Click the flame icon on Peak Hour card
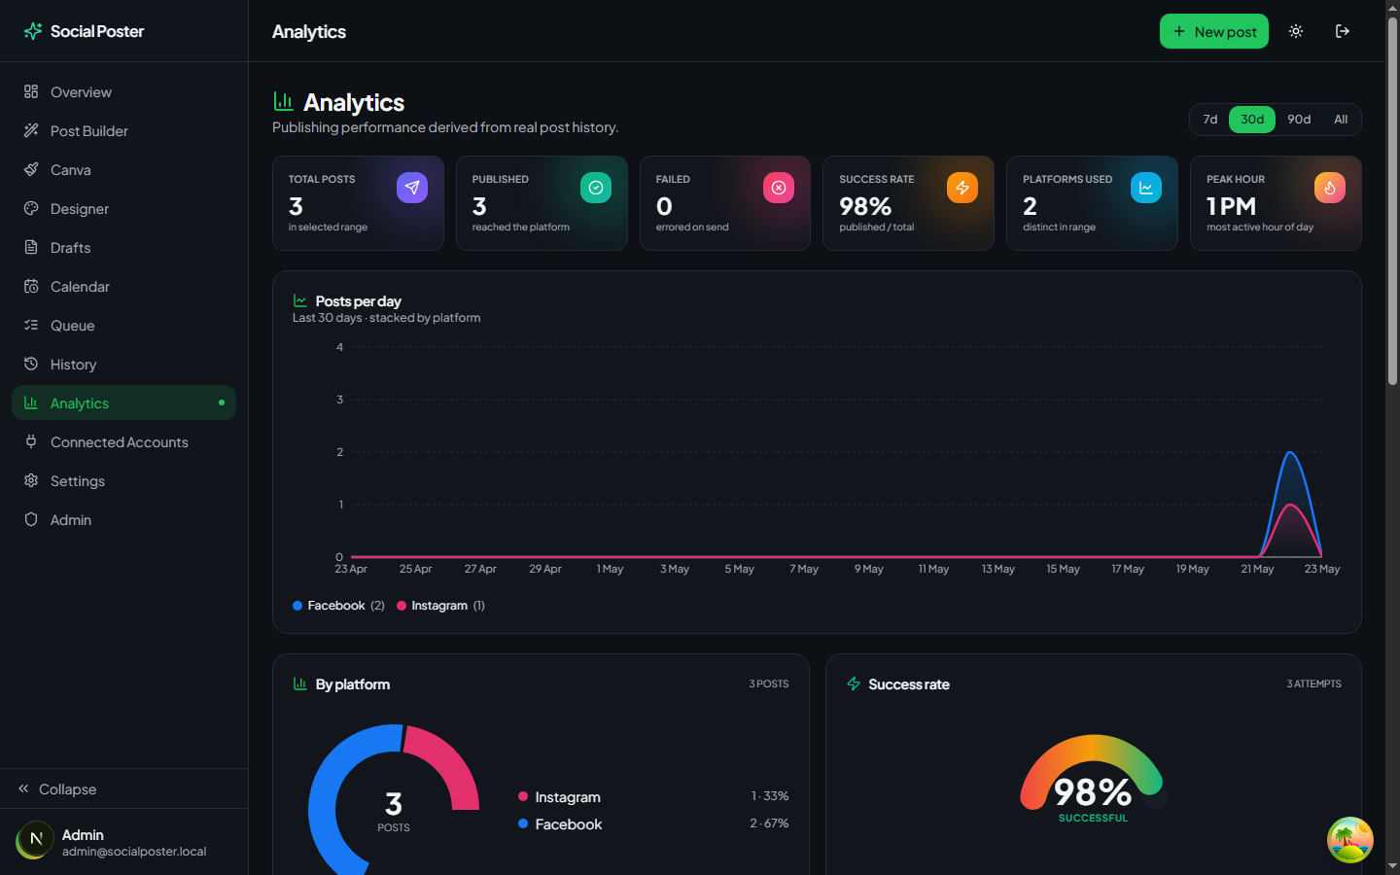The height and width of the screenshot is (875, 1400). [1330, 188]
